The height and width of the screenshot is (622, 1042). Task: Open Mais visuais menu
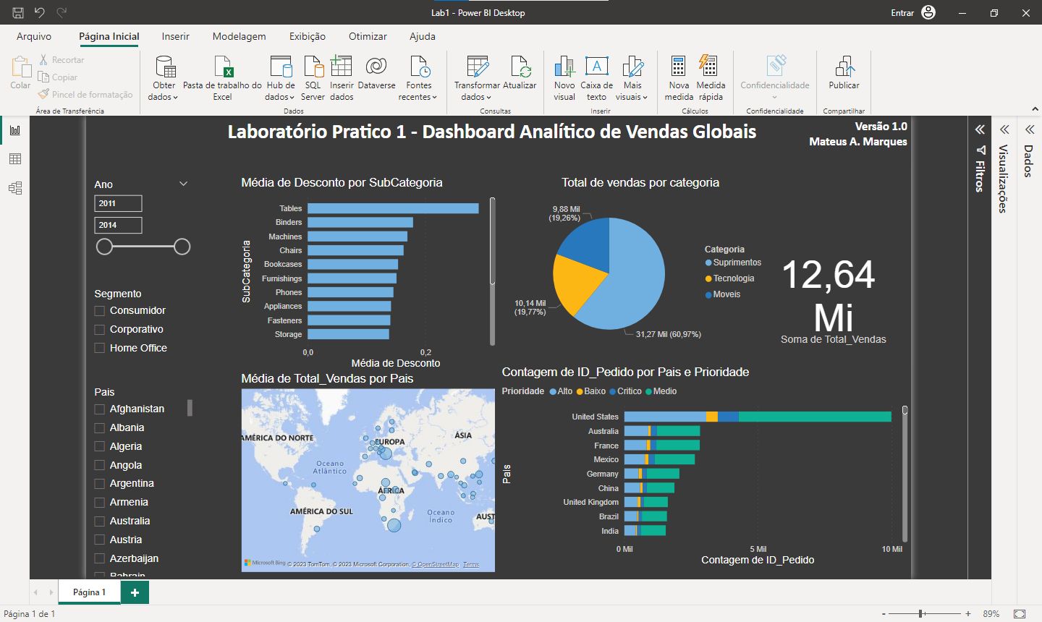pyautogui.click(x=632, y=78)
